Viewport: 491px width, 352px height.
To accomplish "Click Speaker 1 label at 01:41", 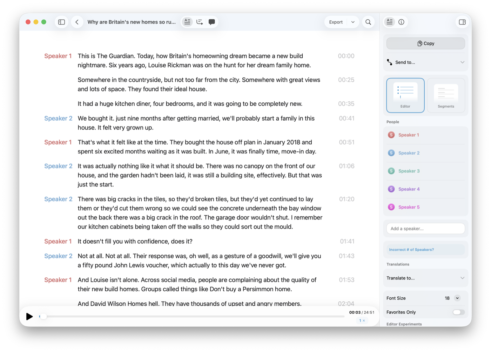I will point(58,242).
